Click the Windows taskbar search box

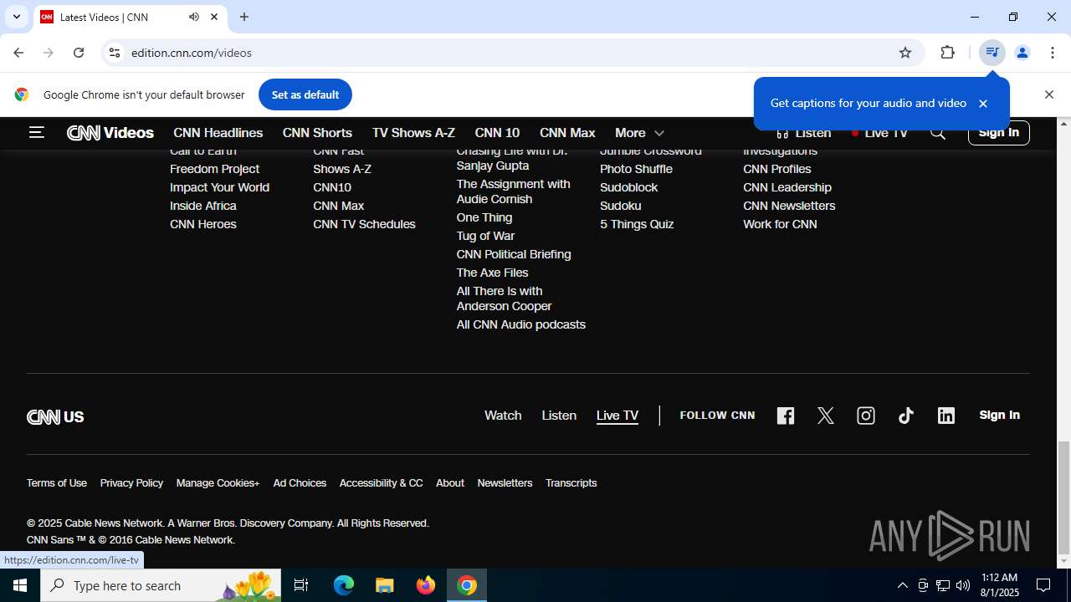[x=161, y=585]
